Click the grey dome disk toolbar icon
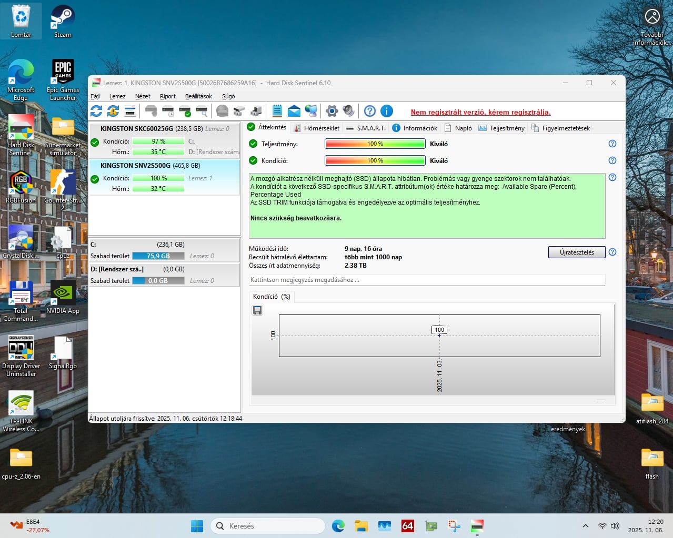This screenshot has width=673, height=538. (x=223, y=111)
